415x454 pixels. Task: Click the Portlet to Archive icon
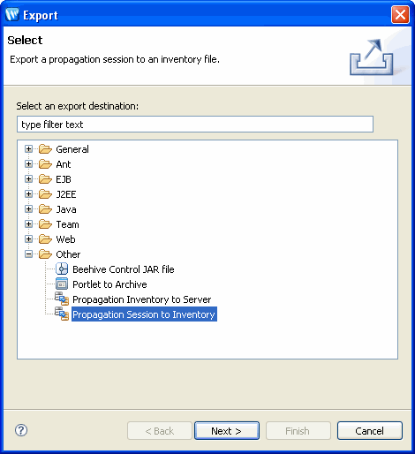62,284
